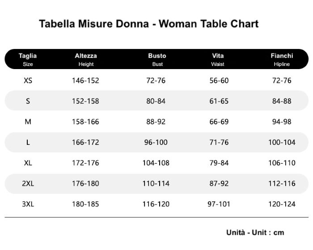Click the Unità - Unit : cm text
The width and height of the screenshot is (313, 250).
[255, 233]
